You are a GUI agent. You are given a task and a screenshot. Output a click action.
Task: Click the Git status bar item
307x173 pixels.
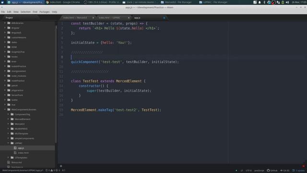pos(284,171)
